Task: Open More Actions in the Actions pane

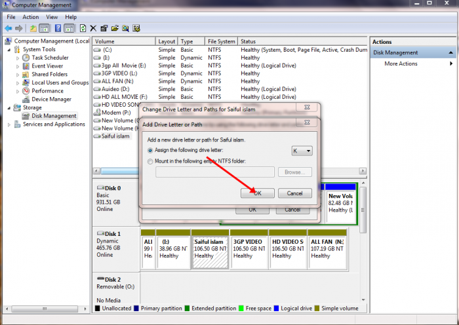Action: (401, 64)
